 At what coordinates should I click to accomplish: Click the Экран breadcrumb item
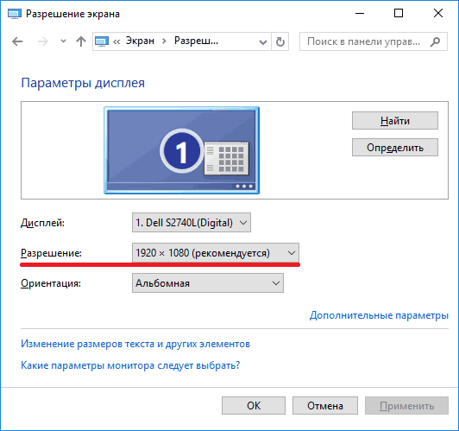coord(140,41)
